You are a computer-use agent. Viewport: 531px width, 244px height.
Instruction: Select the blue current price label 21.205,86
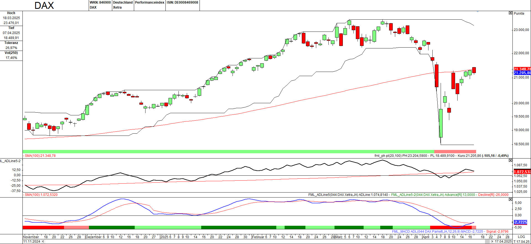point(522,73)
